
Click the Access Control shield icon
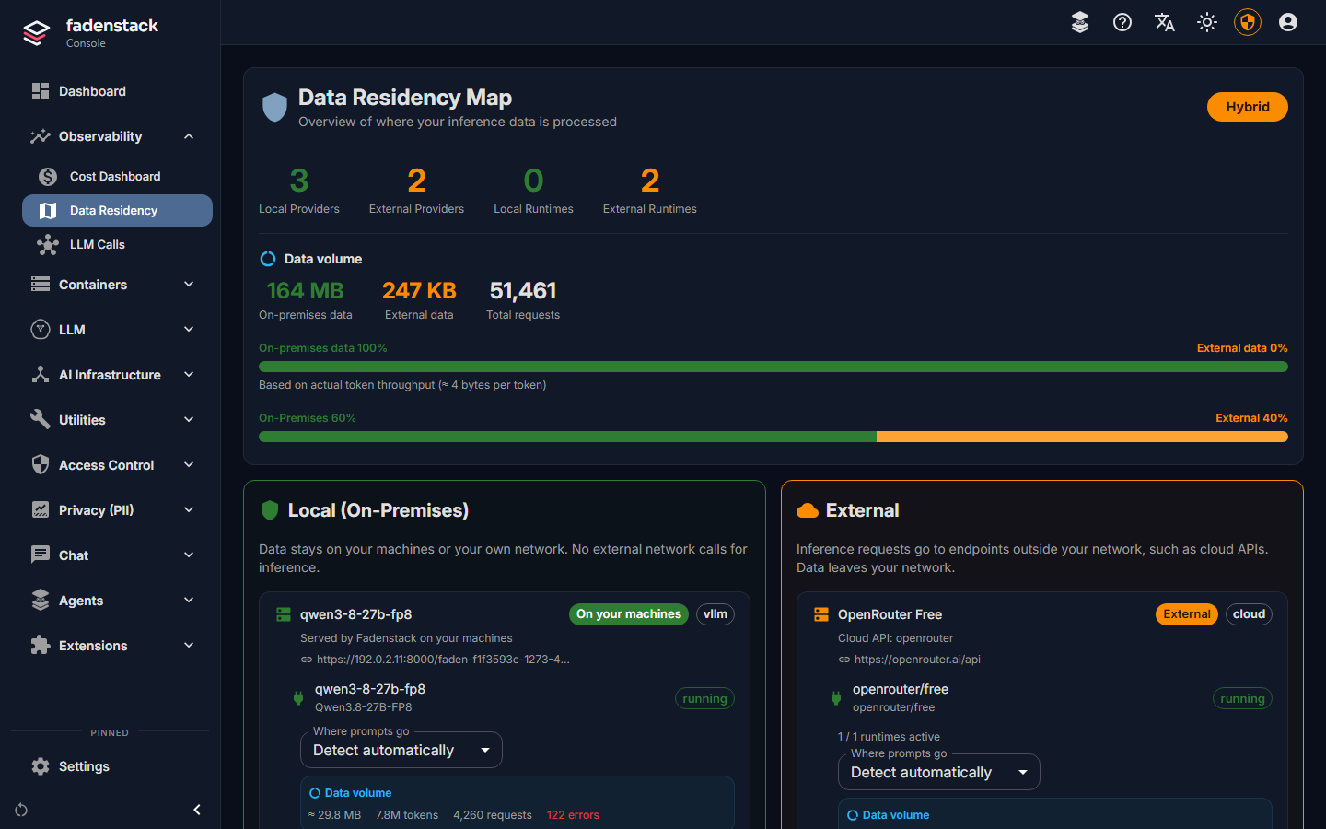pyautogui.click(x=41, y=465)
